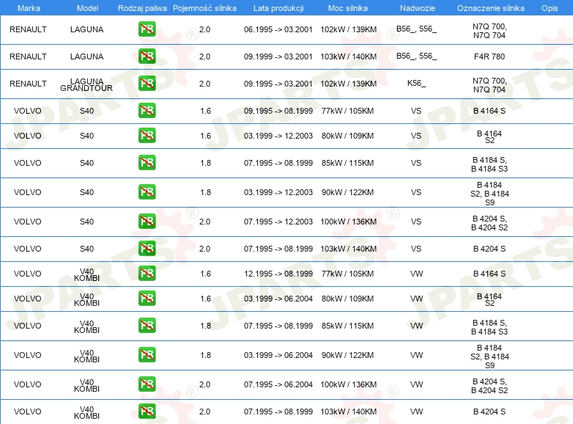Click the fuel icon for V40 Kombi 85kW
The width and height of the screenshot is (573, 424).
(x=147, y=325)
